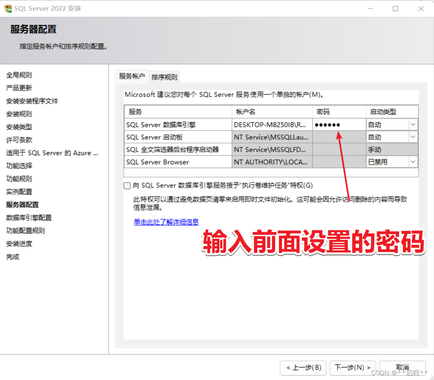The width and height of the screenshot is (434, 380).
Task: Go back with the 上一步(B) button
Action: pyautogui.click(x=303, y=367)
